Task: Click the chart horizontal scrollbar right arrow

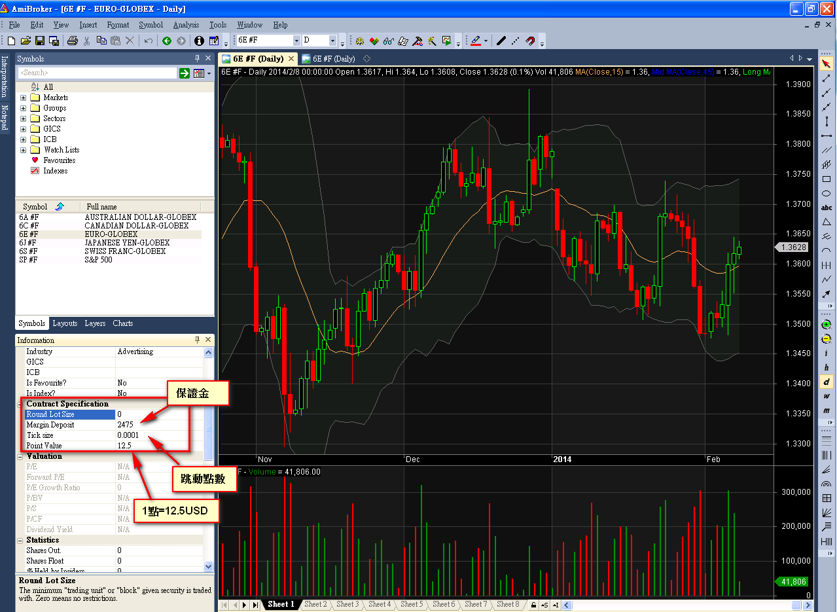Action: (x=810, y=605)
